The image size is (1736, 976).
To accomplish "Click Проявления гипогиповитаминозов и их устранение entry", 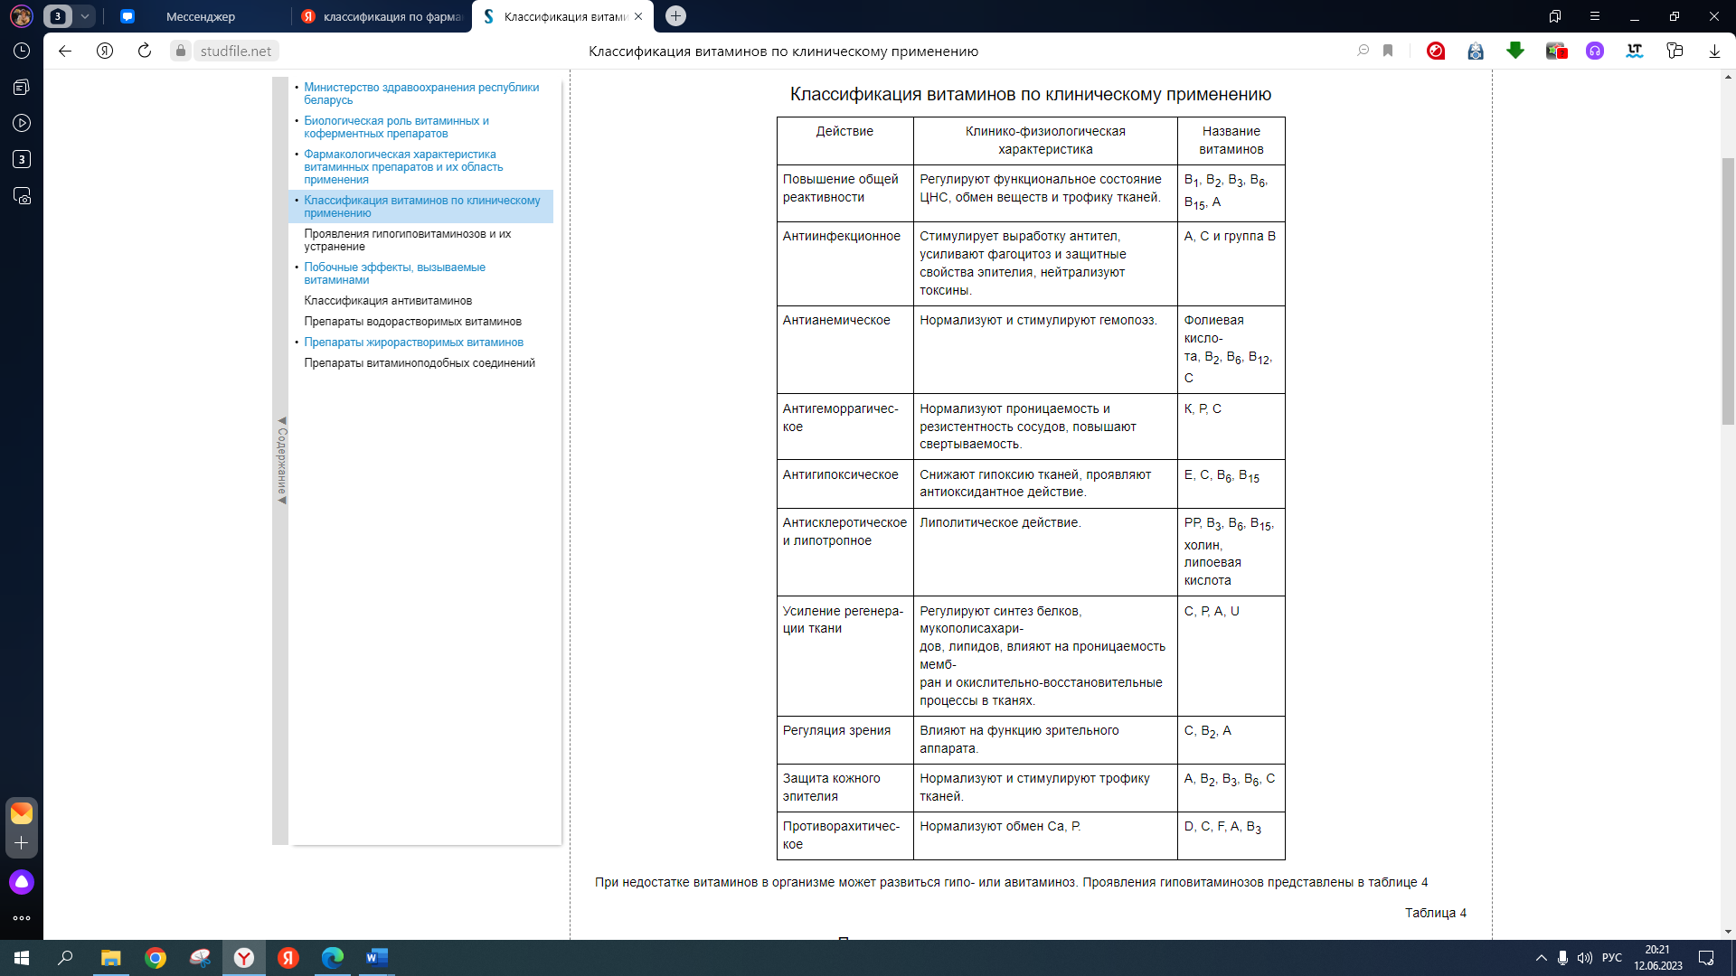I will [407, 240].
